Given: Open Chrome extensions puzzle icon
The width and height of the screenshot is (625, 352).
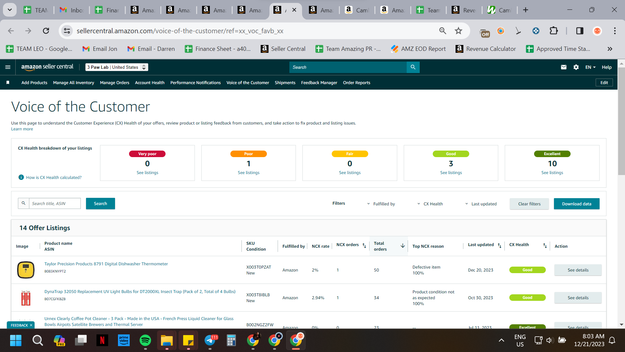Looking at the screenshot, I should pos(554,31).
